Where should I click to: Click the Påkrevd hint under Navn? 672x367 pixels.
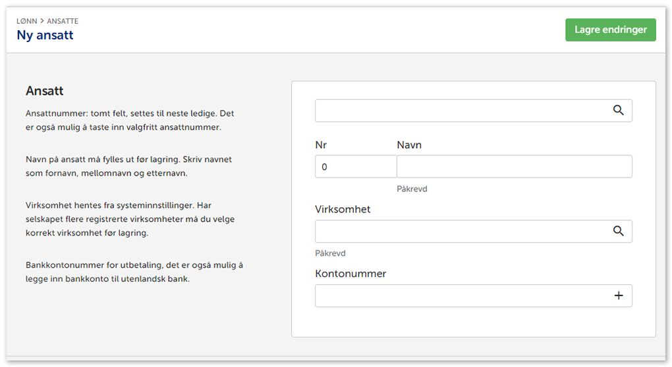(x=412, y=189)
